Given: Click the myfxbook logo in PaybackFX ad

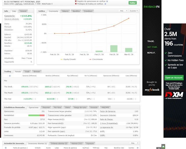Looking at the screenshot, I should (152, 90).
